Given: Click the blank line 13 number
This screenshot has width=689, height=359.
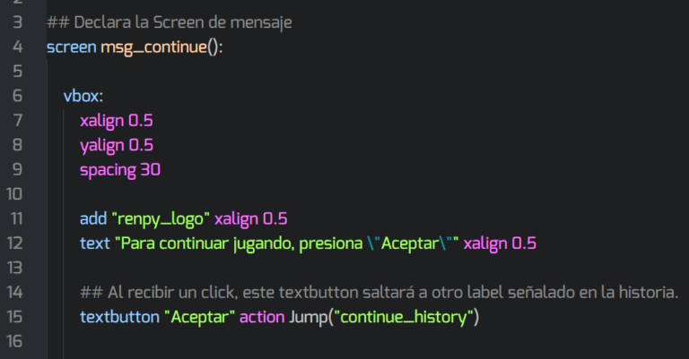Looking at the screenshot, I should pyautogui.click(x=15, y=267).
